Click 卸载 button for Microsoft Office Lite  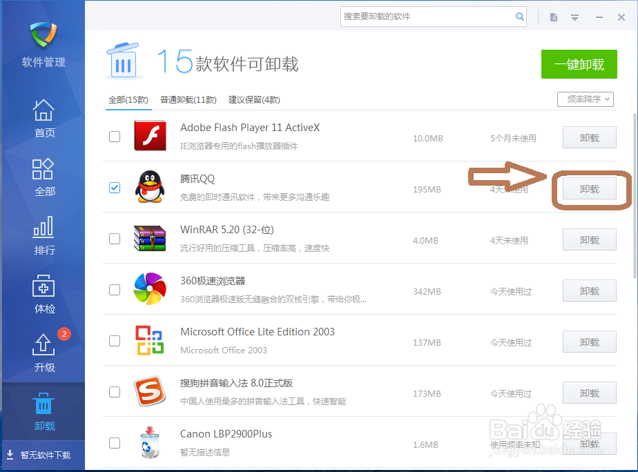click(x=589, y=342)
